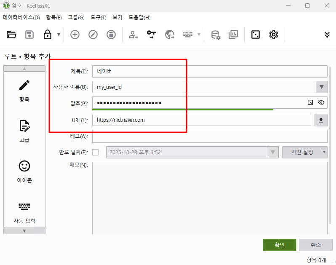Open the 도구(T) menu

click(x=99, y=17)
